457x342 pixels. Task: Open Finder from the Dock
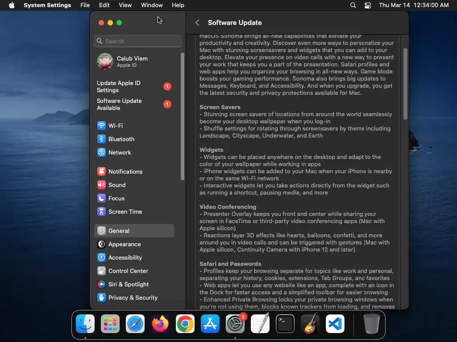85,324
